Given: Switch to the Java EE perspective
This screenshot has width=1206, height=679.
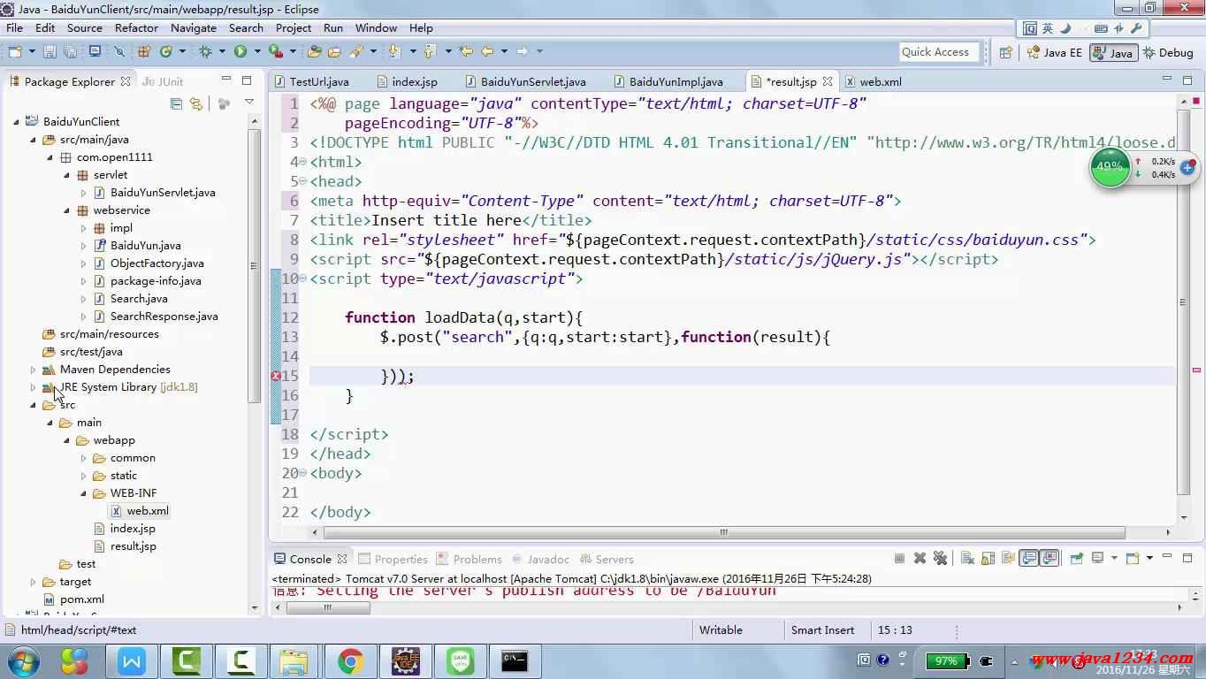Looking at the screenshot, I should tap(1054, 53).
